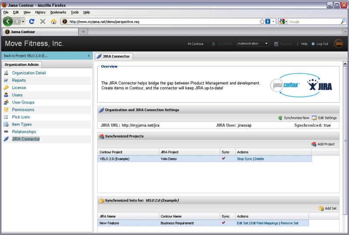
Task: Open the search engine selector dropdown
Action: [x=286, y=22]
